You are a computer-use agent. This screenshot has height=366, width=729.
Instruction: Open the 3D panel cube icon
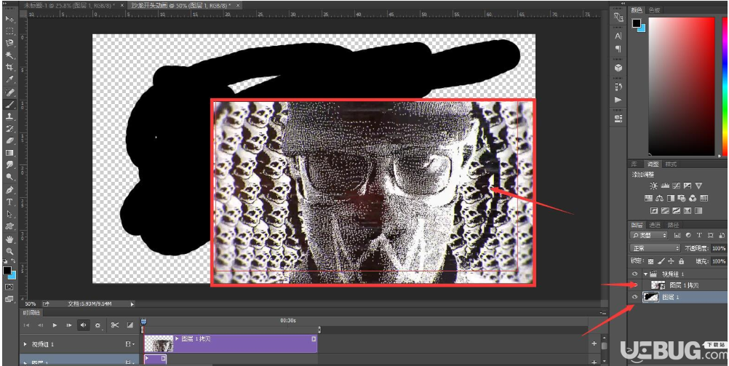(x=618, y=68)
